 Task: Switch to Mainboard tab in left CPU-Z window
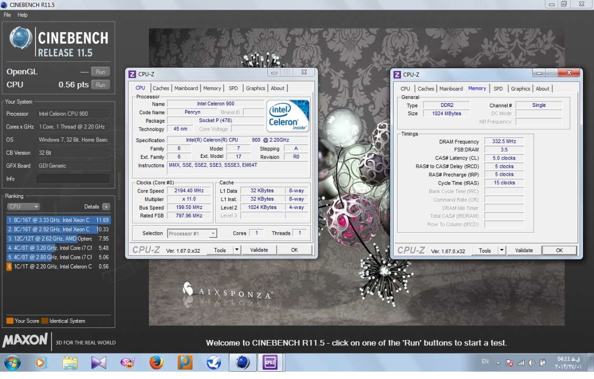186,88
